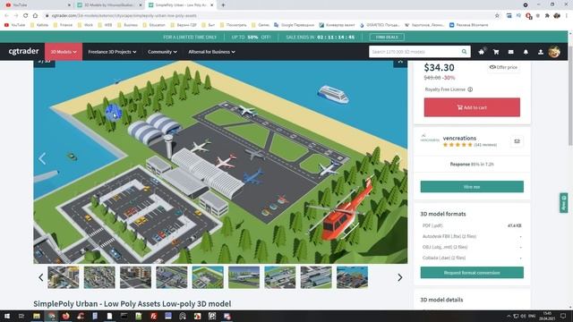Image resolution: width=573 pixels, height=322 pixels.
Task: Open the taskbar notification center
Action: point(563,316)
